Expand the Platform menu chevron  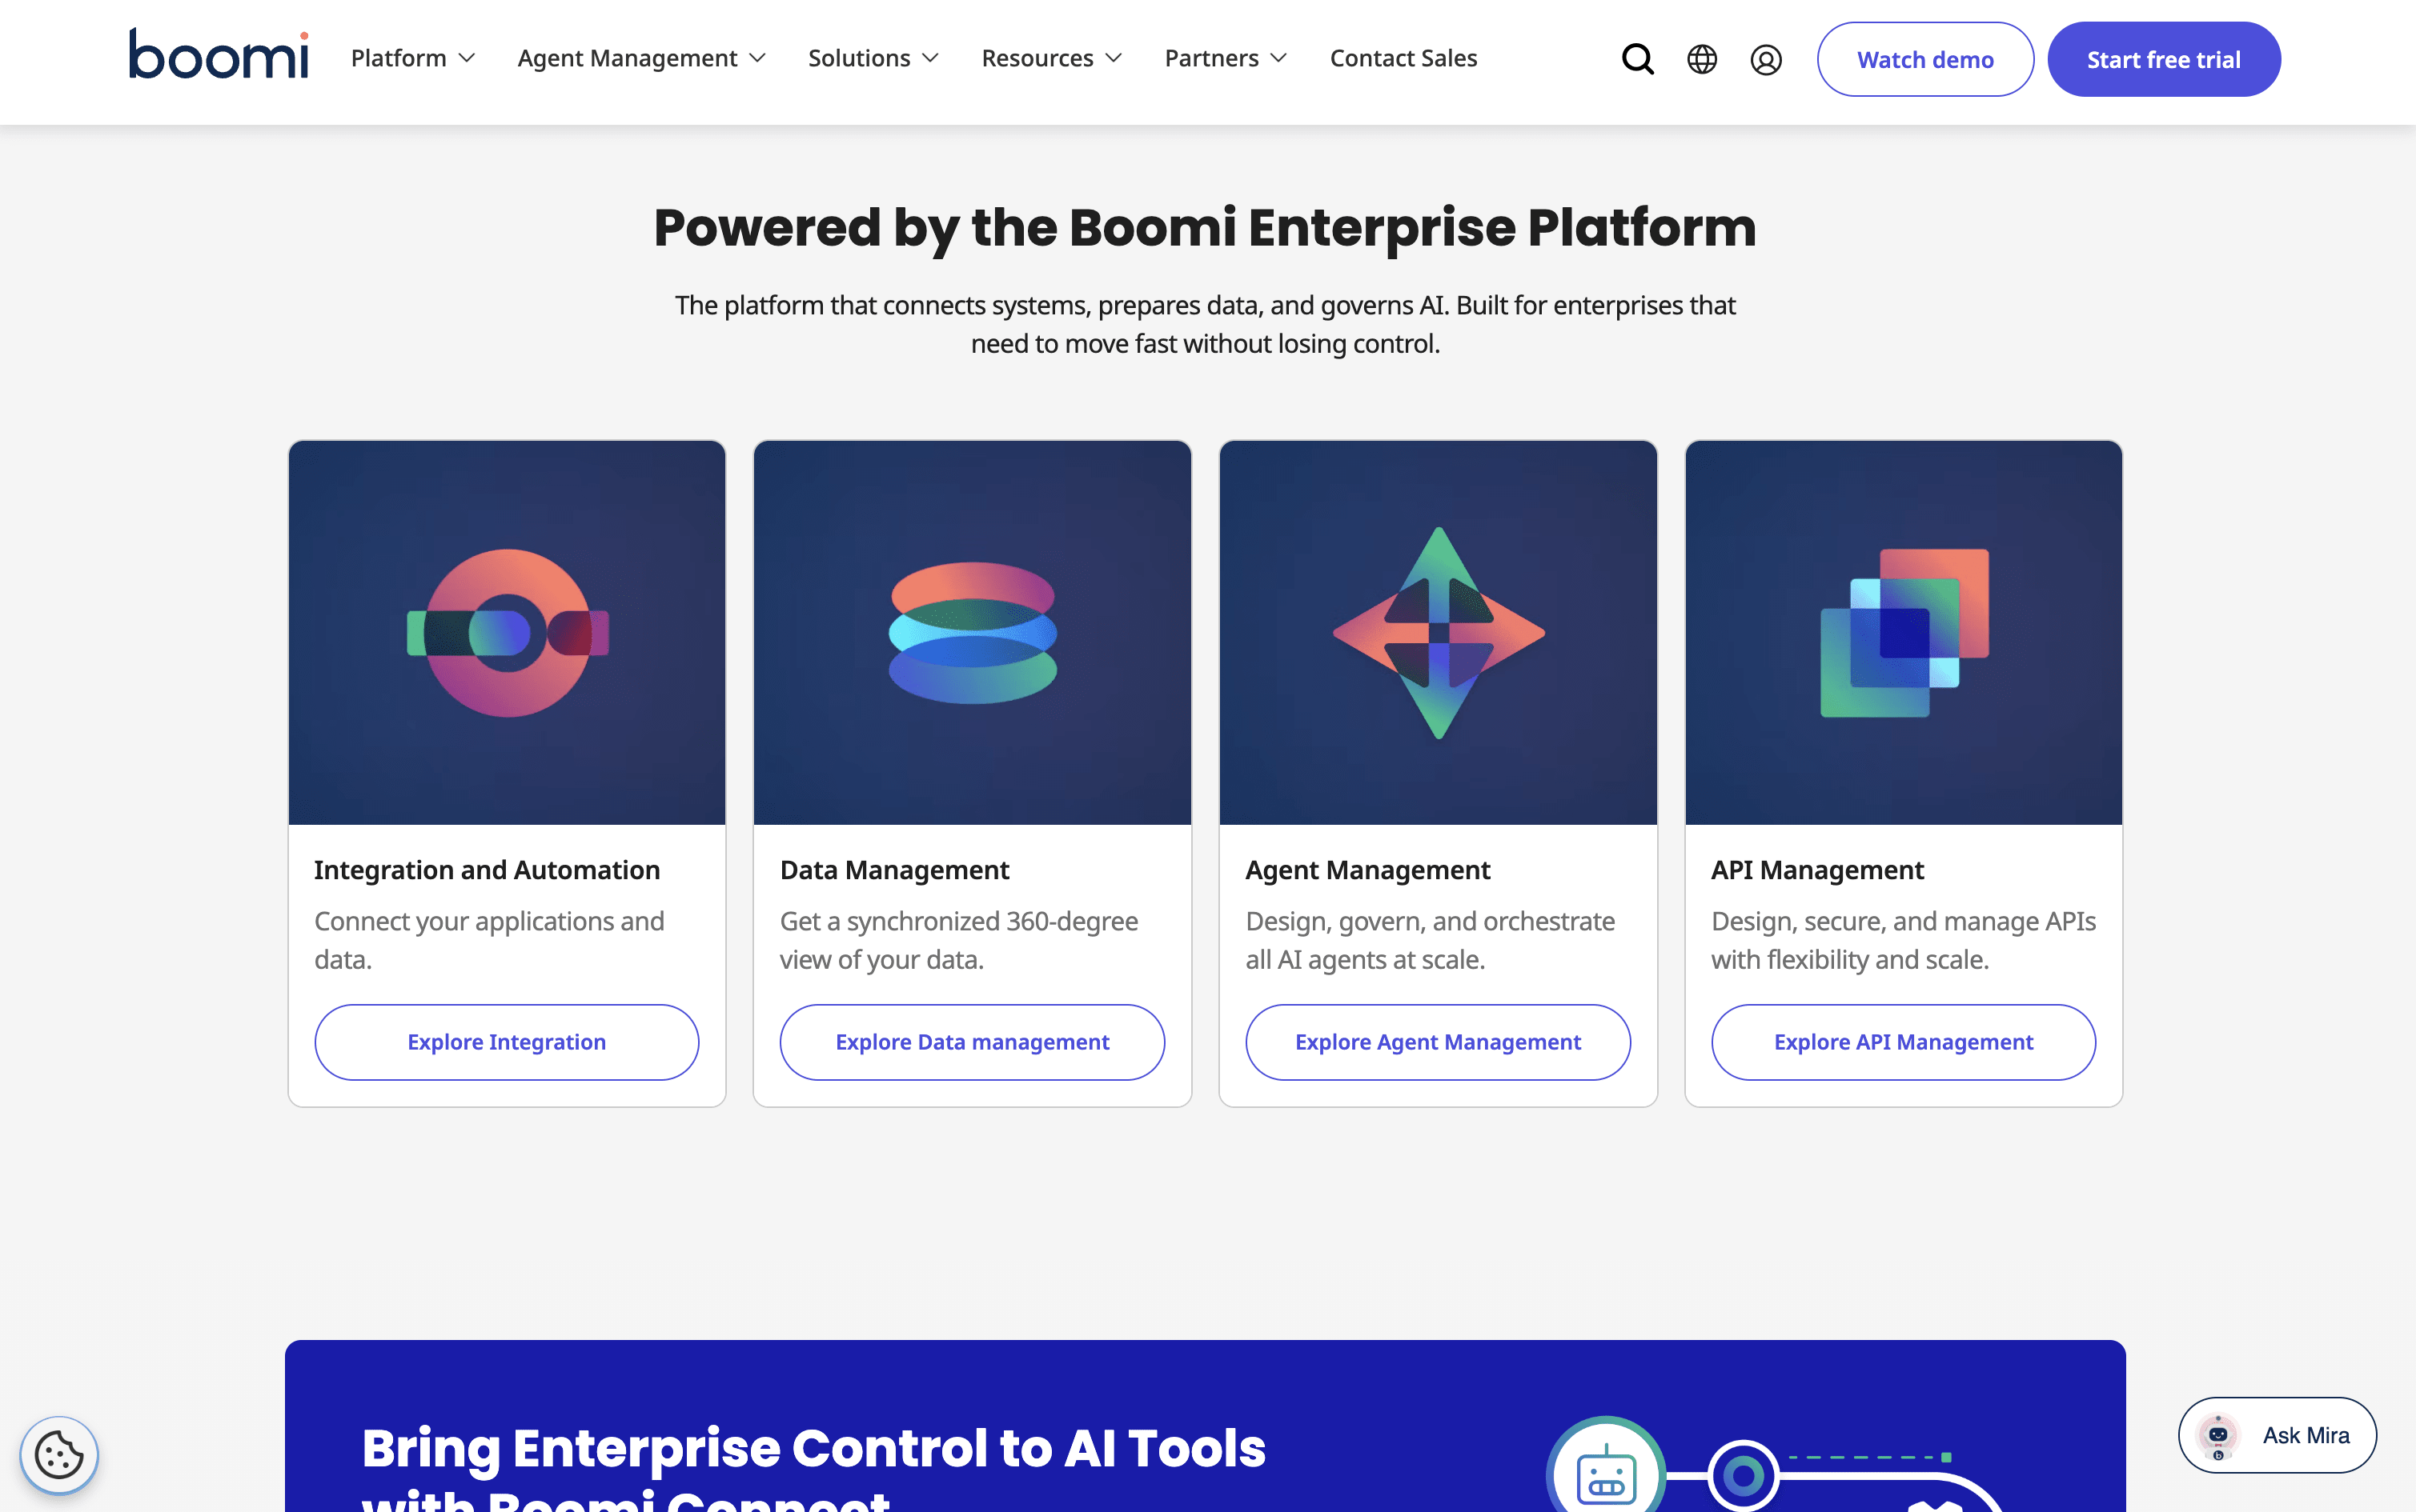[468, 58]
